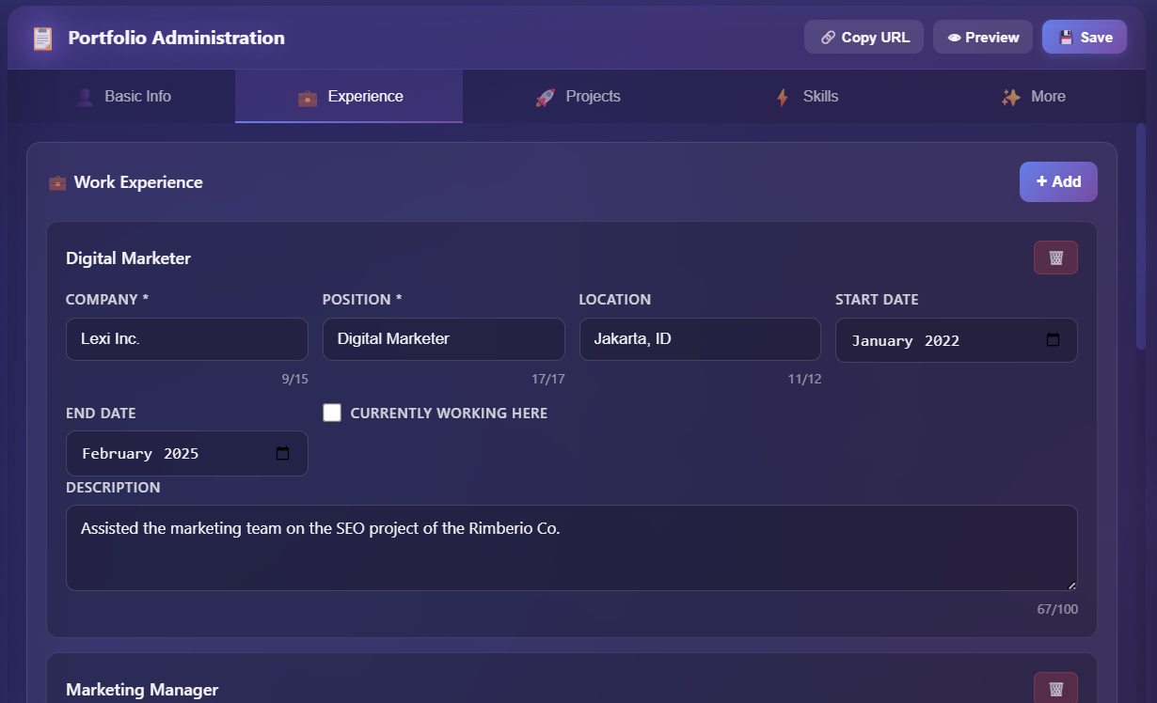The width and height of the screenshot is (1157, 703).
Task: Open the End Date calendar picker
Action: click(x=282, y=453)
